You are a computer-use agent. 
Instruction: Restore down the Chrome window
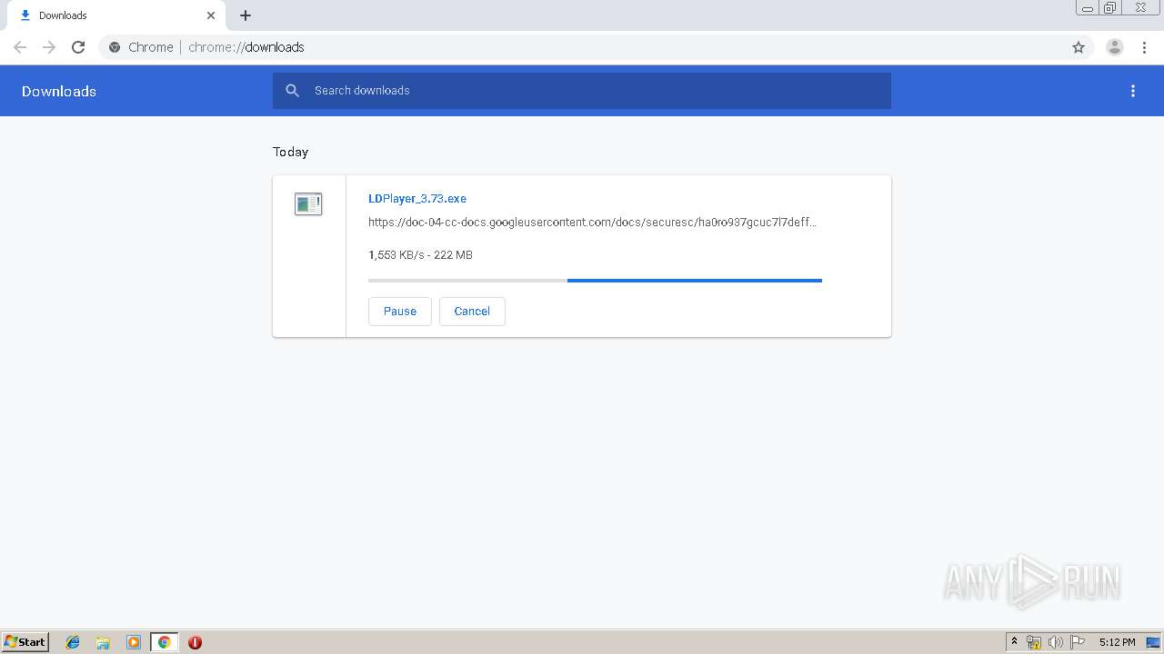click(1110, 8)
